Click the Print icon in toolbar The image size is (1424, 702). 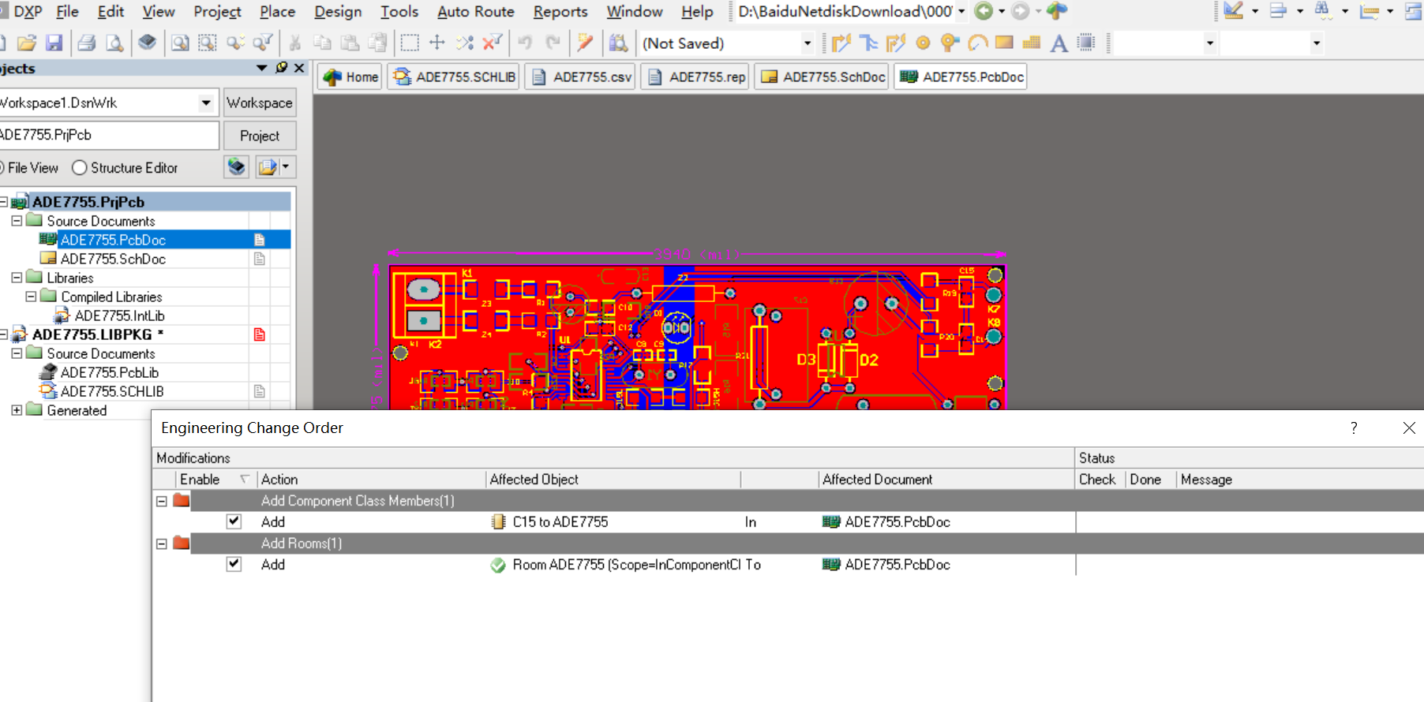coord(87,43)
